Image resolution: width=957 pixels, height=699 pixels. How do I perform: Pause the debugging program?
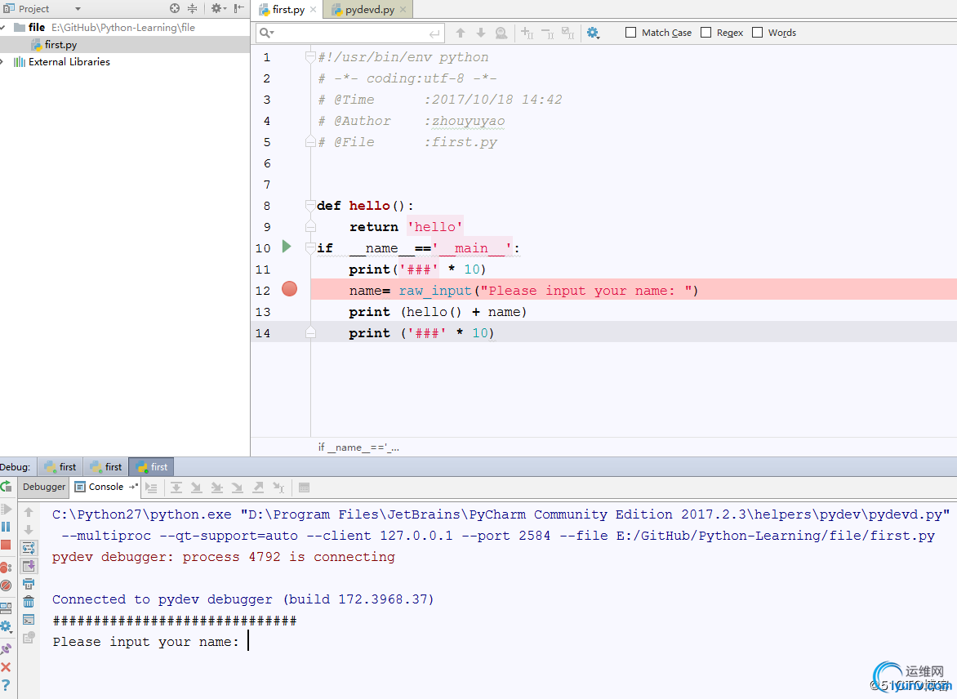tap(6, 526)
